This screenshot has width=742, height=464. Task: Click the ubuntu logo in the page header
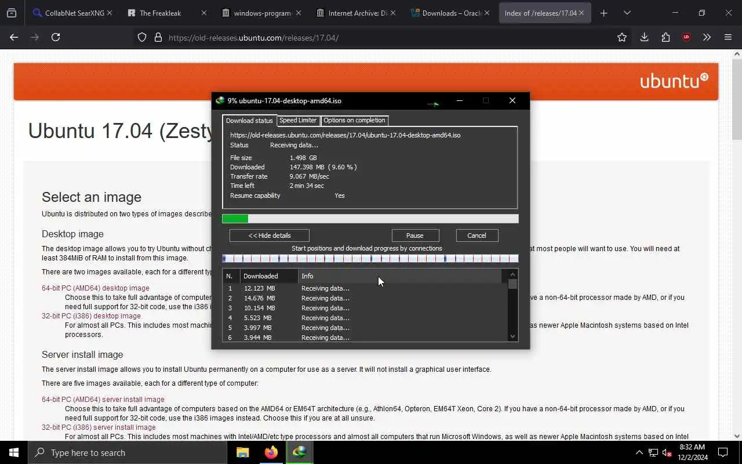674,81
